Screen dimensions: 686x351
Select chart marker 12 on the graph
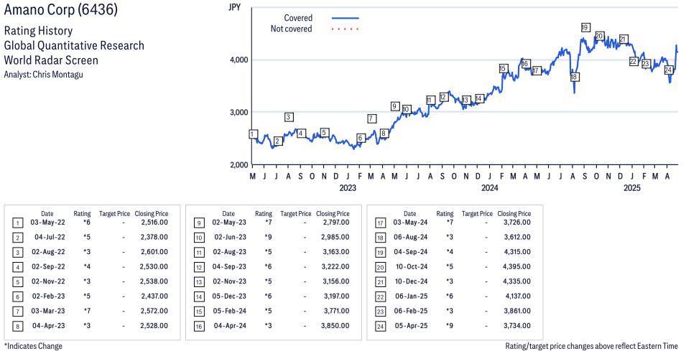pos(443,97)
